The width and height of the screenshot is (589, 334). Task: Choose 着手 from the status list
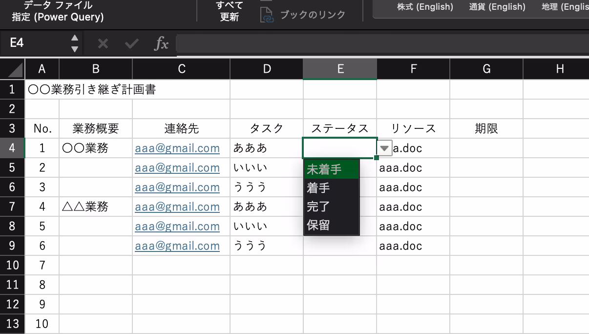point(331,188)
